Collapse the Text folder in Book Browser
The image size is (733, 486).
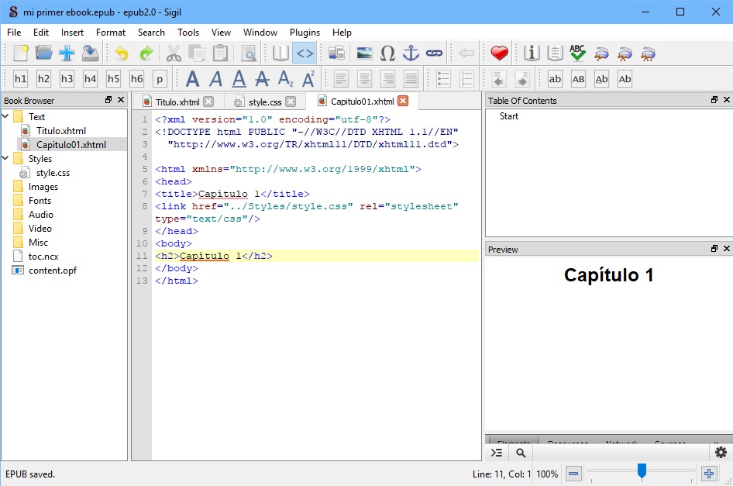6,117
